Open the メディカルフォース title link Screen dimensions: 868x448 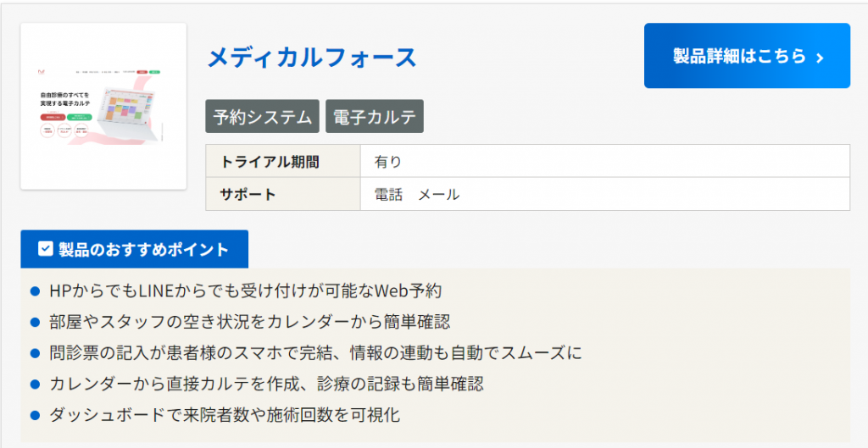click(x=312, y=58)
